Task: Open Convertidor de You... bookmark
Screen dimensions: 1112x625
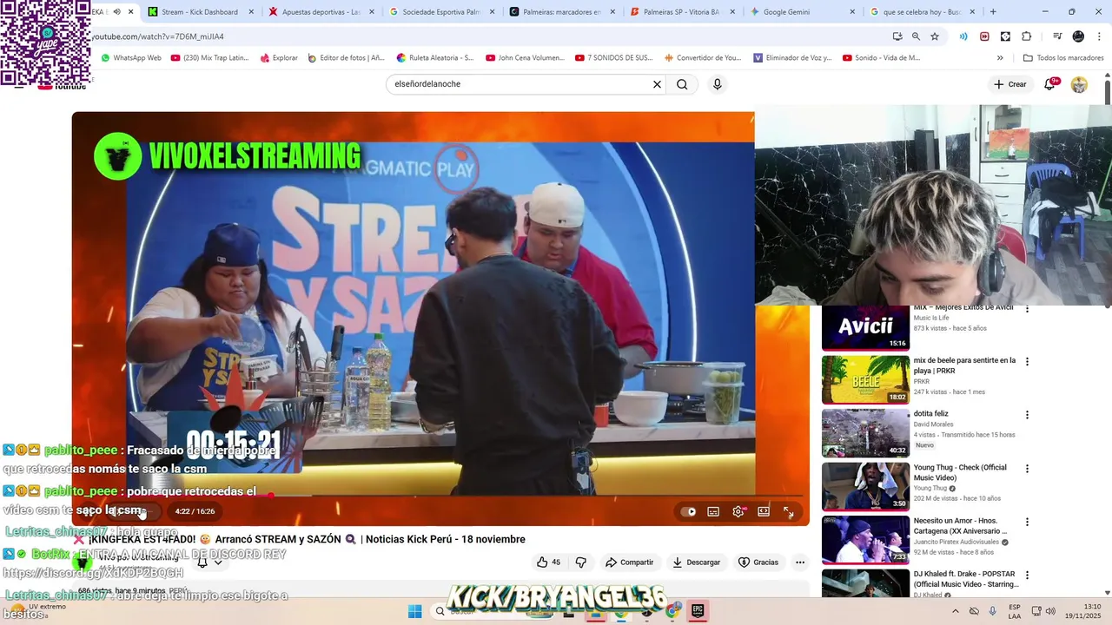Action: pos(703,58)
